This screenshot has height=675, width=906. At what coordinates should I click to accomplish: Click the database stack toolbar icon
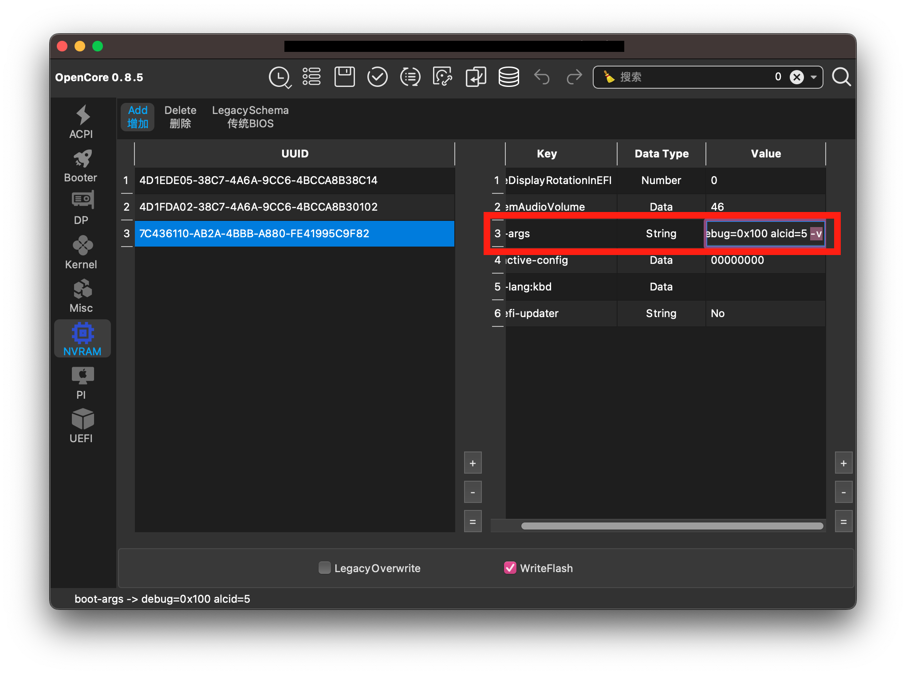[508, 77]
